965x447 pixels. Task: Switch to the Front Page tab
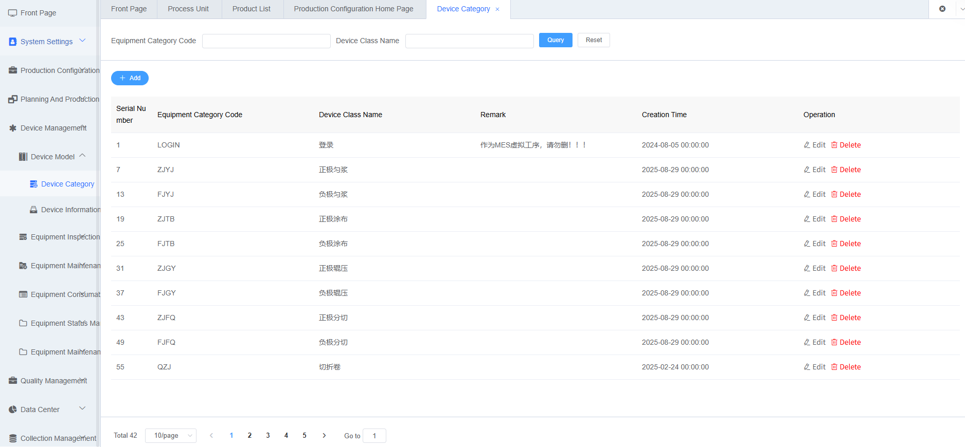coord(129,9)
